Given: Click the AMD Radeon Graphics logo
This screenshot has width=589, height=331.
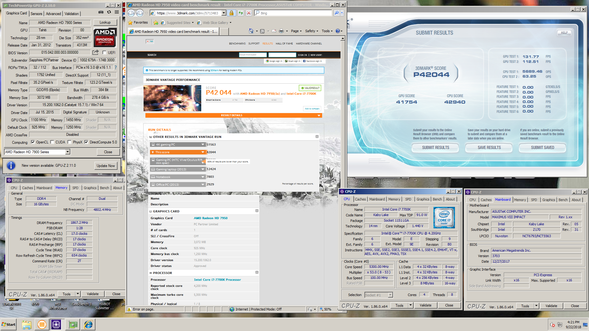Looking at the screenshot, I should coord(105,37).
